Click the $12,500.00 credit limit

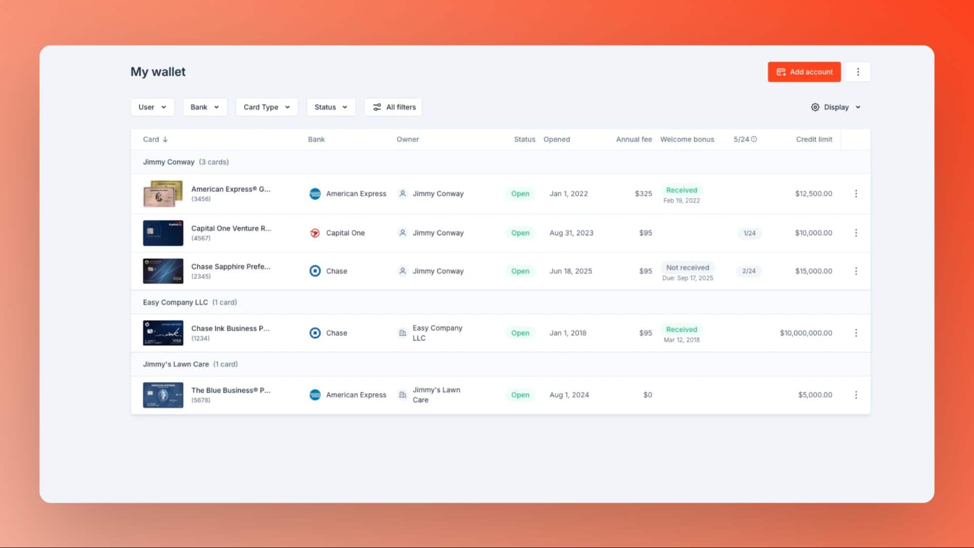[x=813, y=193]
